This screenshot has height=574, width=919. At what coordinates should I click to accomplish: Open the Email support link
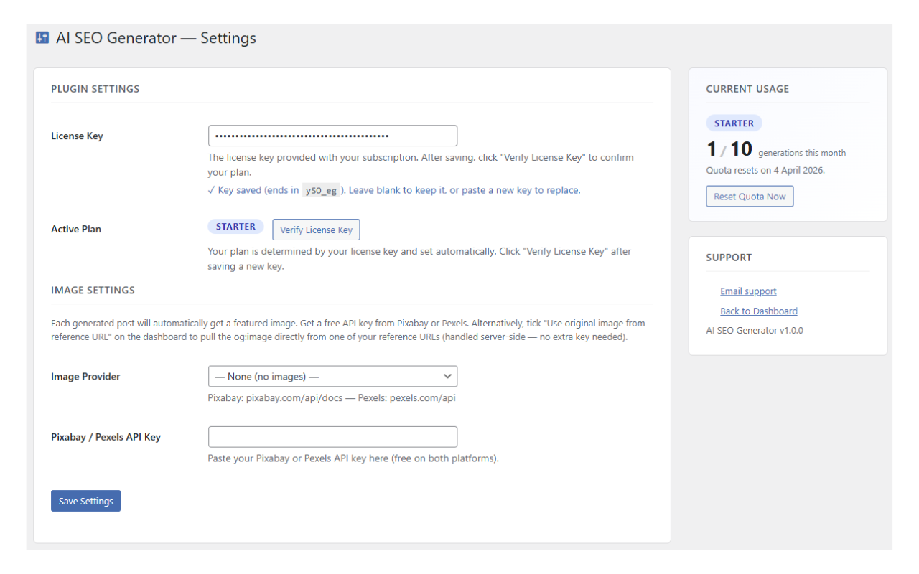pos(748,291)
